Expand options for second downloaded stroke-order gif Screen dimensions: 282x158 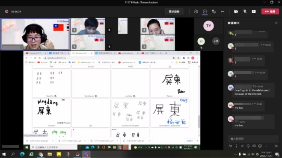(85, 141)
